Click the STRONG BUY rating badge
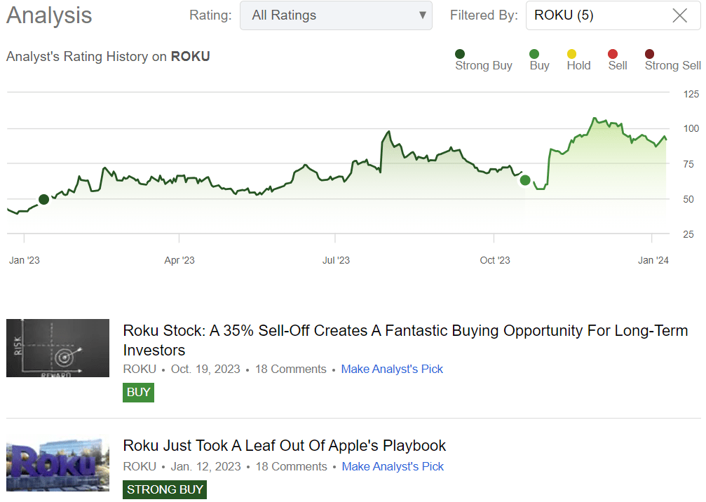 click(x=165, y=489)
